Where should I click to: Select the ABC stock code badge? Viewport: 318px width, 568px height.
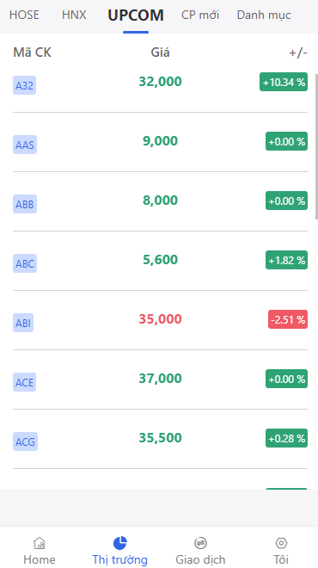tap(25, 263)
